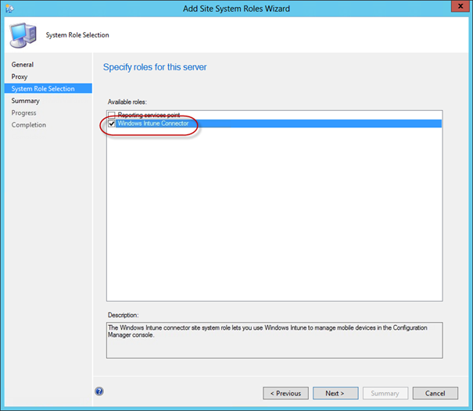Check the Reporting services point checkbox

pos(112,115)
